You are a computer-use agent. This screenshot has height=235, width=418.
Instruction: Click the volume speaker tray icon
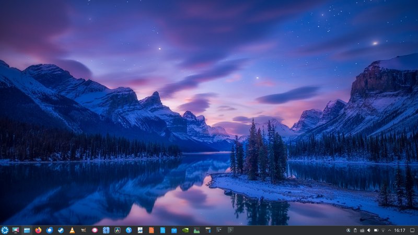pos(368,230)
